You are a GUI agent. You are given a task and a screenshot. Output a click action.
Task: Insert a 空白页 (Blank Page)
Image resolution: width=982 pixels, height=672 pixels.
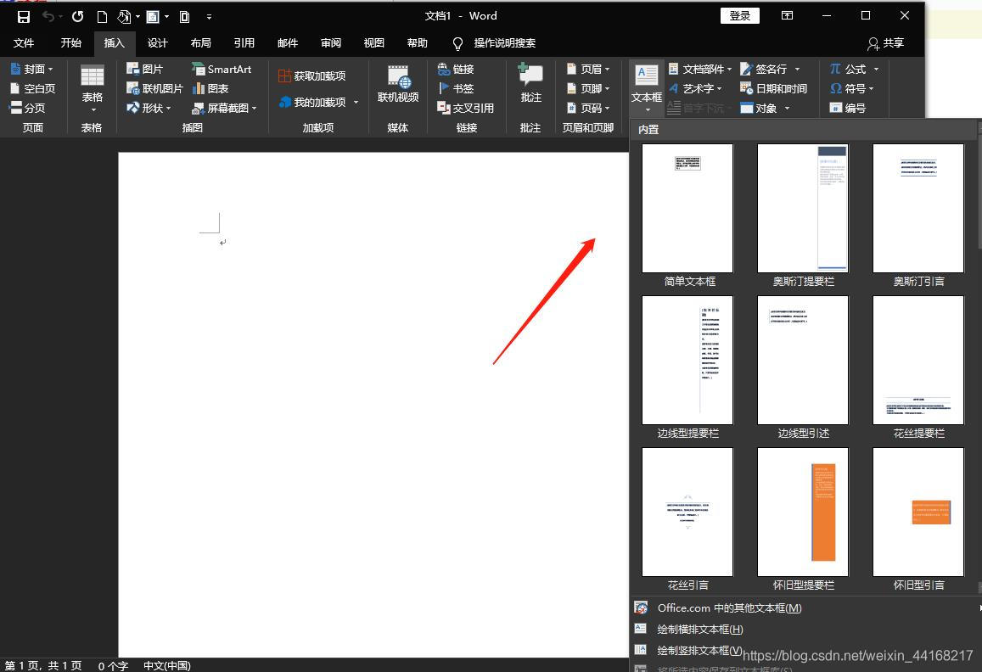pos(32,88)
